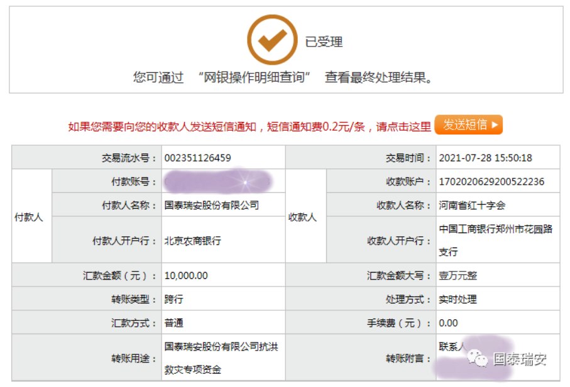This screenshot has width=570, height=387.
Task: Select transaction serial number 002351126459
Action: coord(197,158)
